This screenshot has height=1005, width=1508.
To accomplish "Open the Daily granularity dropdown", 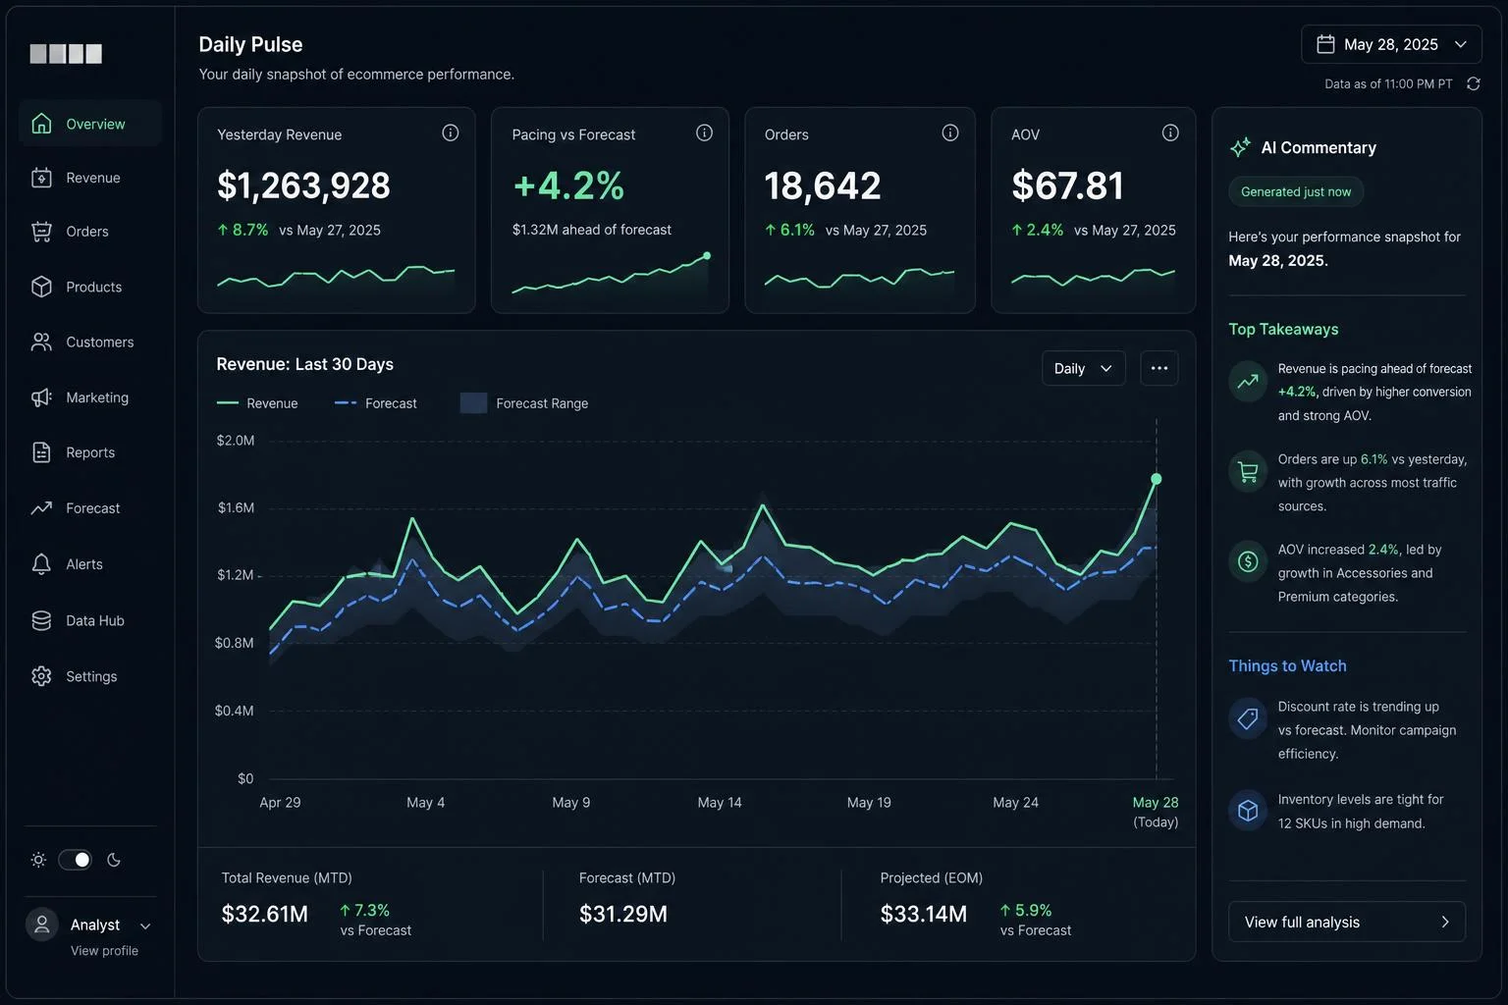I will click(x=1083, y=368).
